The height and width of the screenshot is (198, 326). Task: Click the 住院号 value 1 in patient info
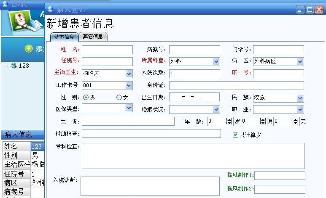[38, 174]
